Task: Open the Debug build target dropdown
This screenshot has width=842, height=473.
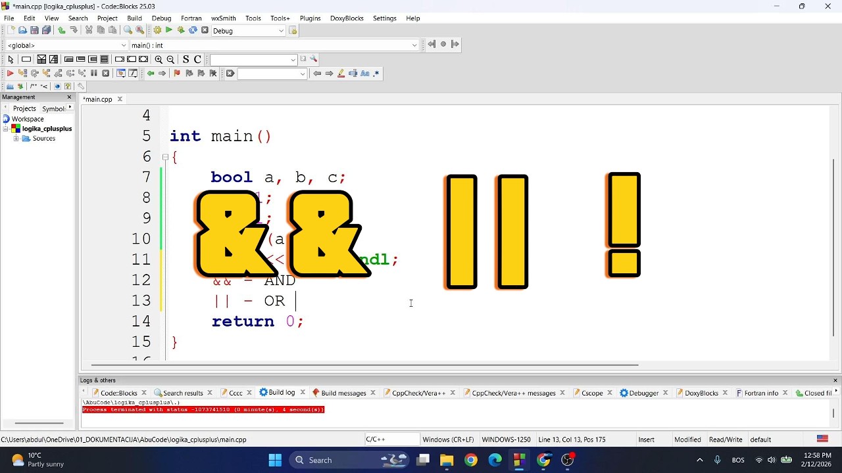Action: click(281, 31)
